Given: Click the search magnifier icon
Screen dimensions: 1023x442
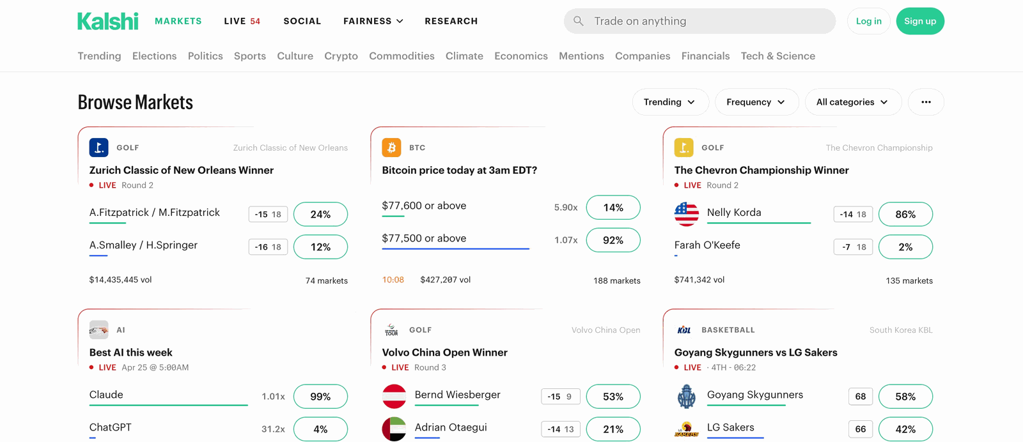Looking at the screenshot, I should click(x=578, y=21).
